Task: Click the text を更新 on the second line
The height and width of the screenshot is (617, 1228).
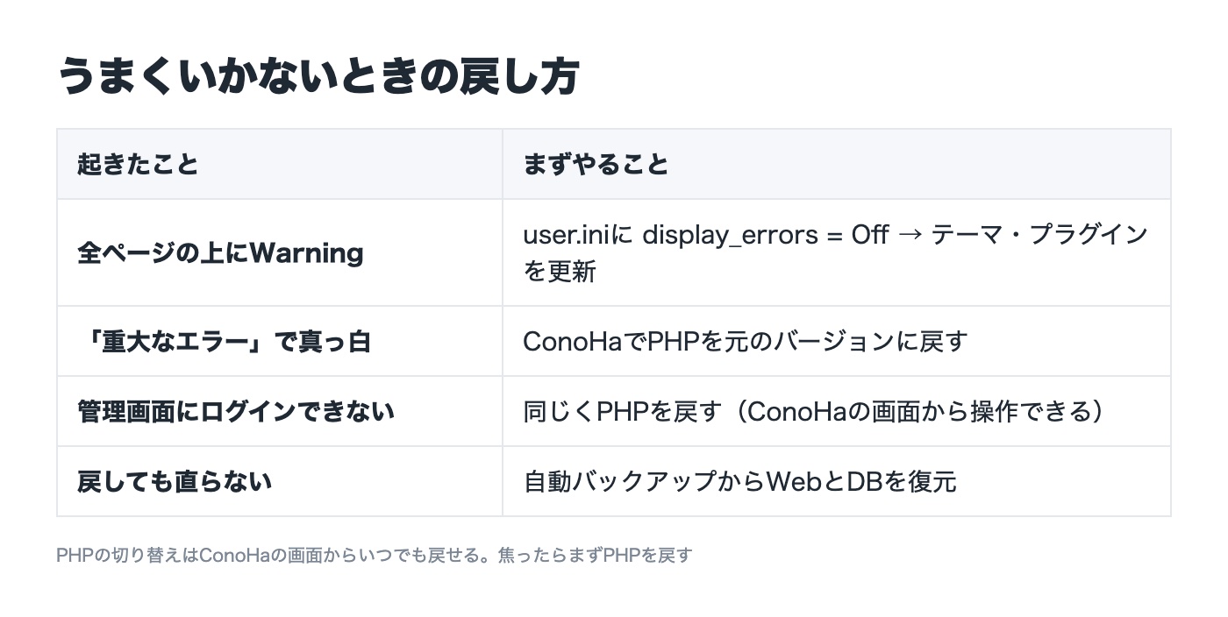Action: click(560, 271)
